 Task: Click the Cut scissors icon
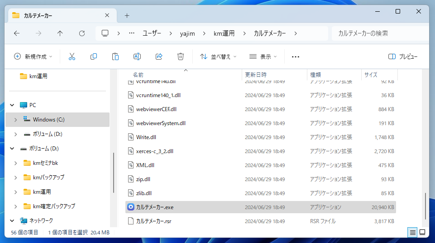click(72, 56)
